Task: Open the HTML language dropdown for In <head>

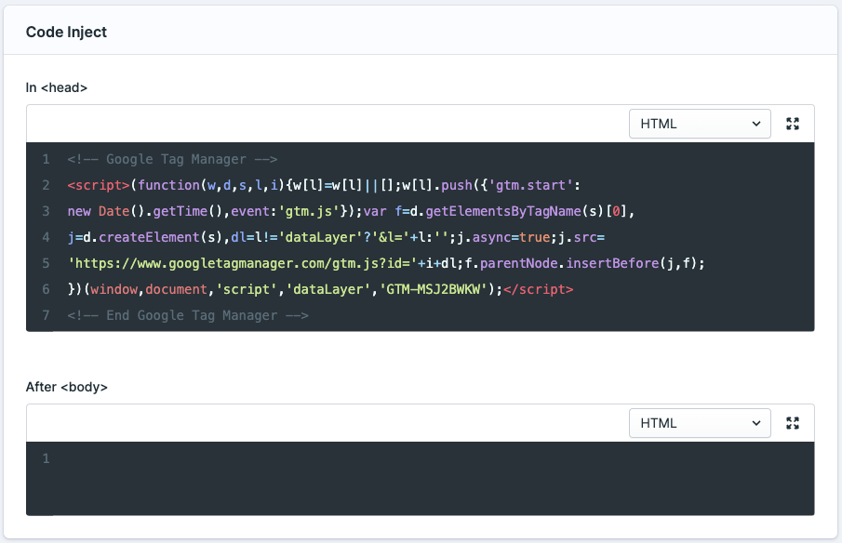Action: coord(700,124)
